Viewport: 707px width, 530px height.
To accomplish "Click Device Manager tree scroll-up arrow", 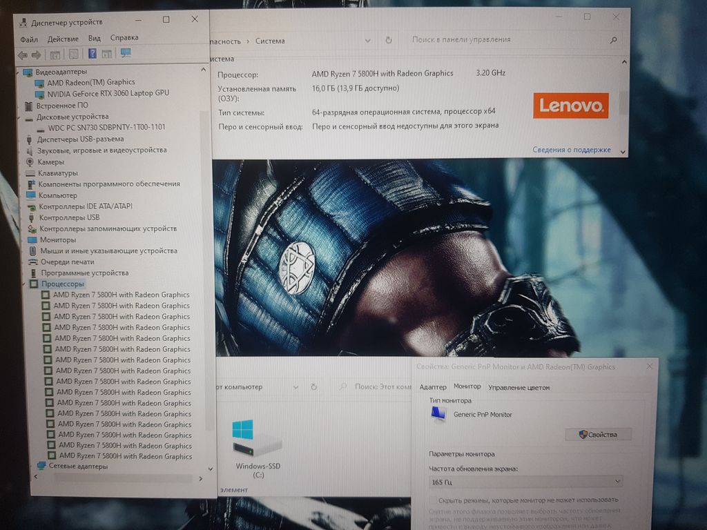I will [204, 70].
